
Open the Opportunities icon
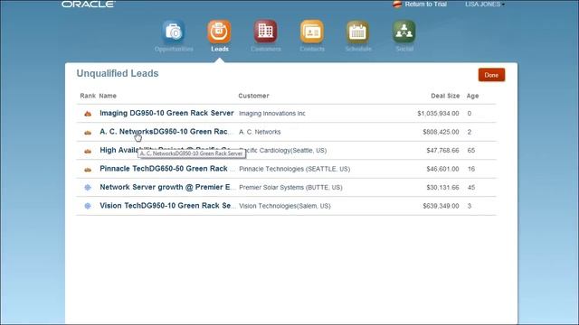point(174,32)
